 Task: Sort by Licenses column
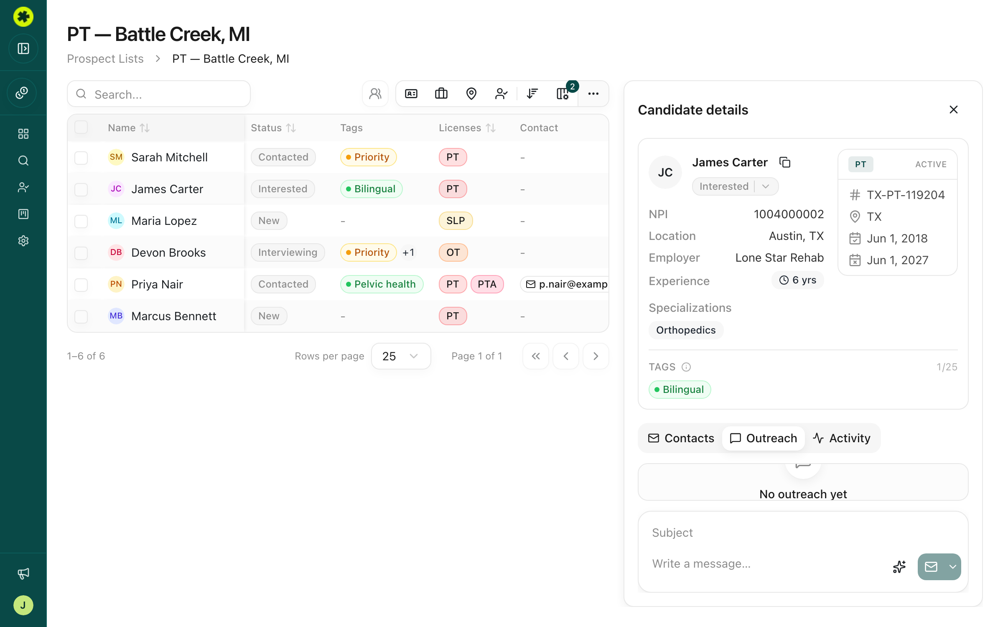coord(467,128)
